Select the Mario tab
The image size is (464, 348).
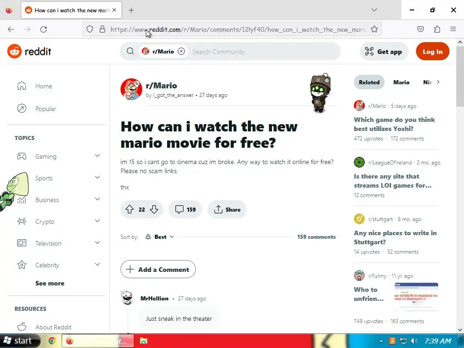coord(401,82)
